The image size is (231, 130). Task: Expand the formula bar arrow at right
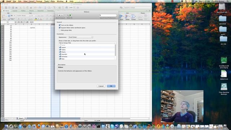[x=151, y=22]
